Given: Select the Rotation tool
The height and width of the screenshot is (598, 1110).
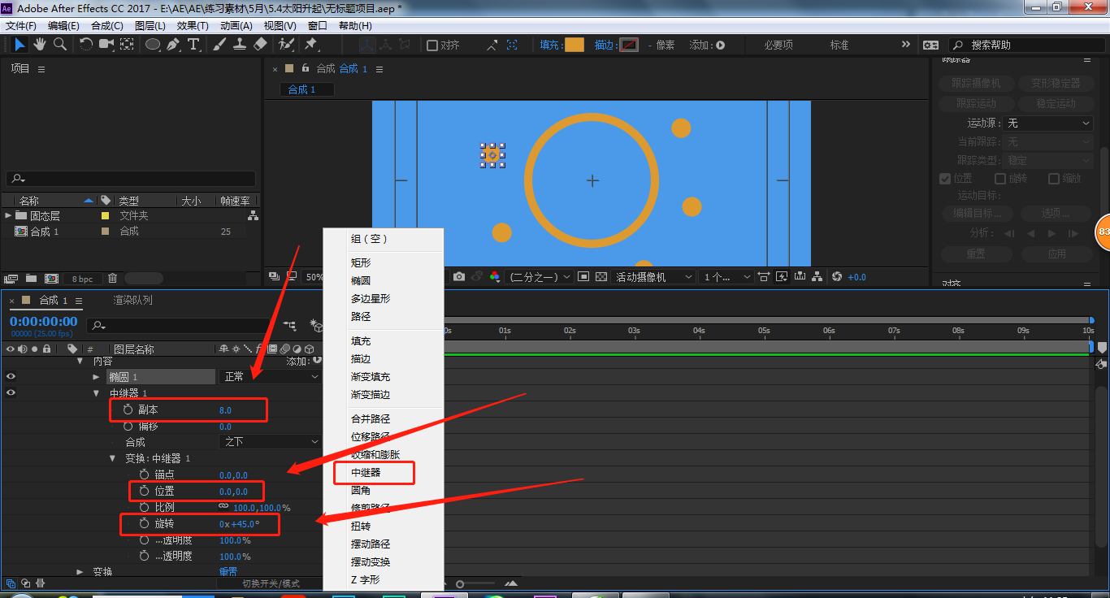Looking at the screenshot, I should point(86,45).
